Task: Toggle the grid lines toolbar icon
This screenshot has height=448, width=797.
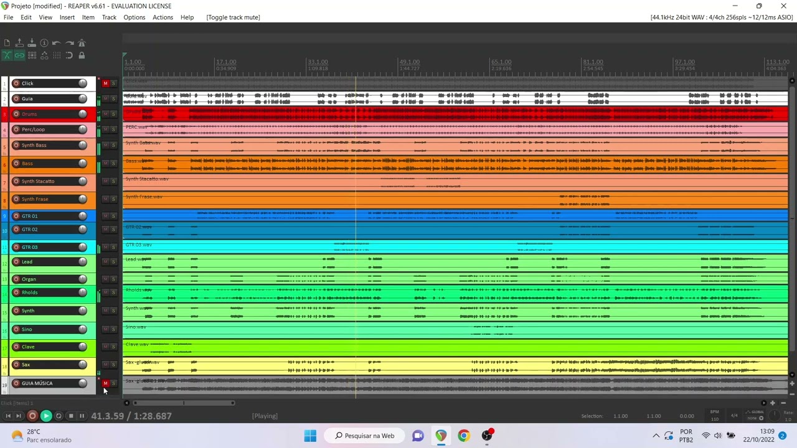Action: coord(57,55)
